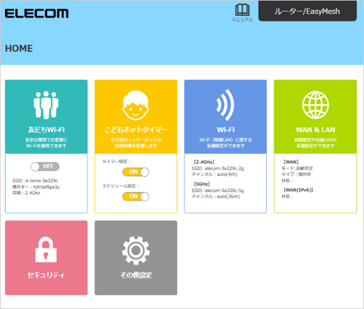Click the 2.4GHz SSID info line
Image resolution: width=364 pixels, height=309 pixels.
coord(218,169)
